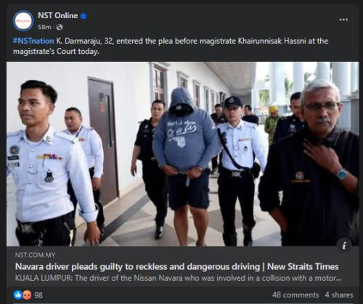This screenshot has height=304, width=363.
Task: Click the public globe audience icon
Action: click(60, 27)
